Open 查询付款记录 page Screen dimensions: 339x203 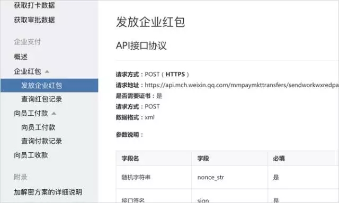tap(41, 141)
